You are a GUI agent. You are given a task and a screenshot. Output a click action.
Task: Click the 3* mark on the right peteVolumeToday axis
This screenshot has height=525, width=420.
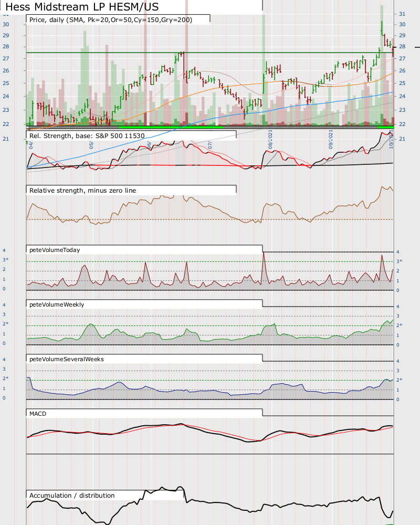(x=399, y=261)
